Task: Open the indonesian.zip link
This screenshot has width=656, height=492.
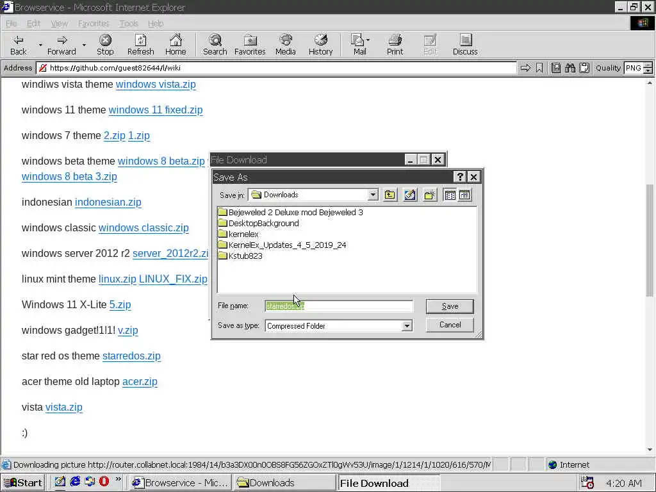Action: (x=108, y=202)
